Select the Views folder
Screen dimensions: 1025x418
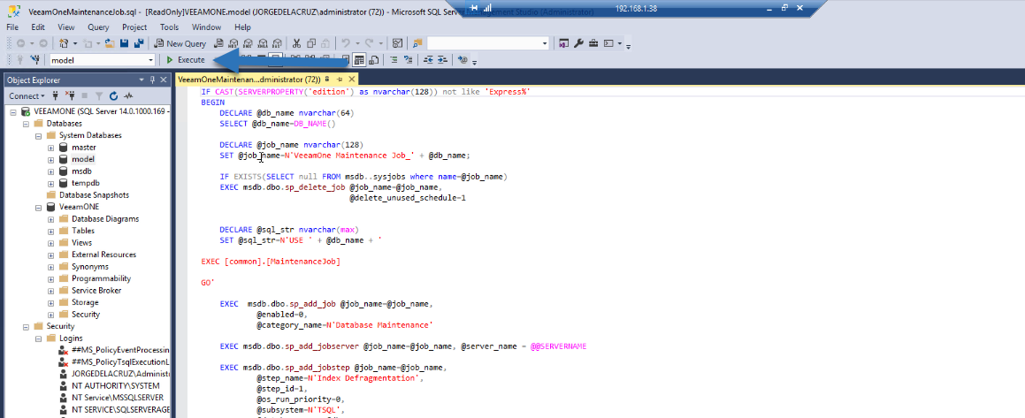click(x=81, y=242)
